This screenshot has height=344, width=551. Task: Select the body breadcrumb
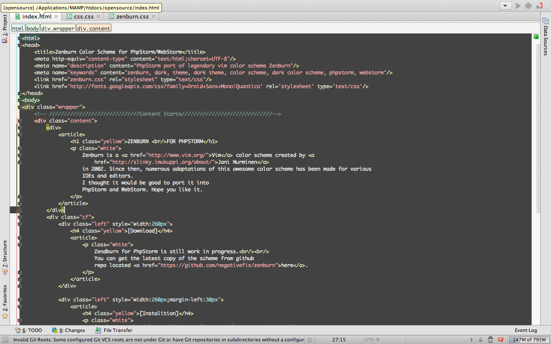33,28
